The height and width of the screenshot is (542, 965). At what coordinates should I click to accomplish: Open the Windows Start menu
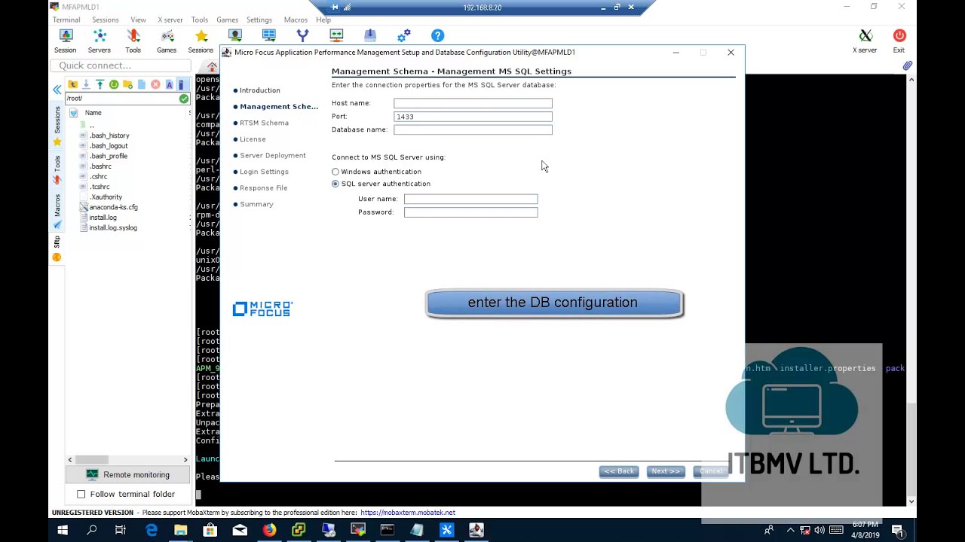tap(63, 530)
